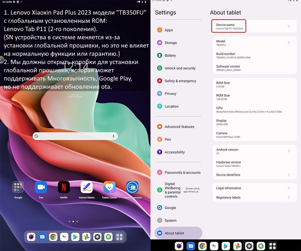Image resolution: width=301 pixels, height=251 pixels.
Task: Tap the ROM Size entry
Action: 254,97
